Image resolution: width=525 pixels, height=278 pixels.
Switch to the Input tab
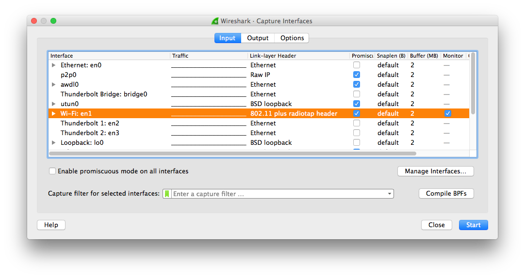(x=228, y=38)
